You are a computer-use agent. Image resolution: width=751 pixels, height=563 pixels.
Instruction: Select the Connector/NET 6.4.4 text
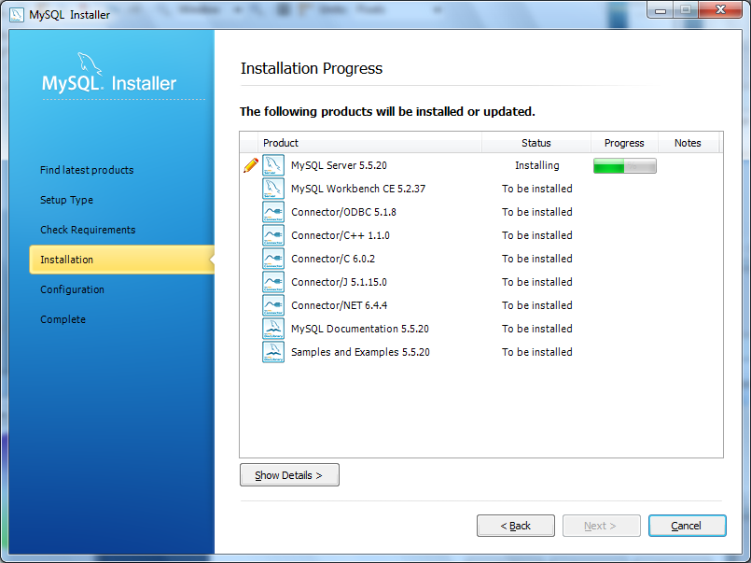click(339, 305)
